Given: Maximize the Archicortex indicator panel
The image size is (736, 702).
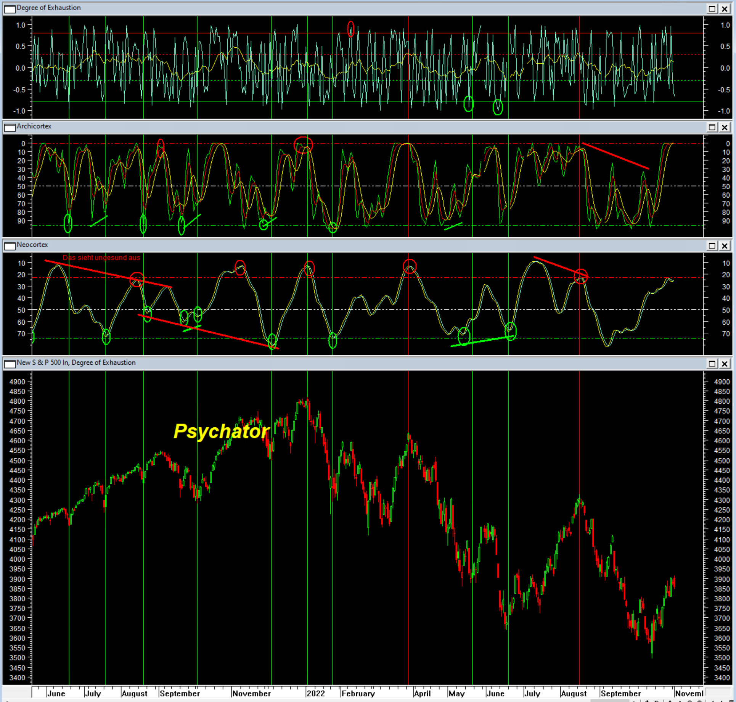Looking at the screenshot, I should (712, 127).
